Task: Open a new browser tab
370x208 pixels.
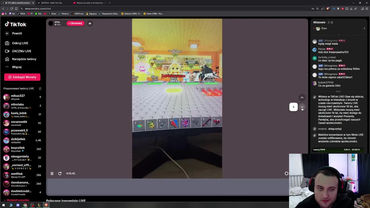Action: (110, 3)
